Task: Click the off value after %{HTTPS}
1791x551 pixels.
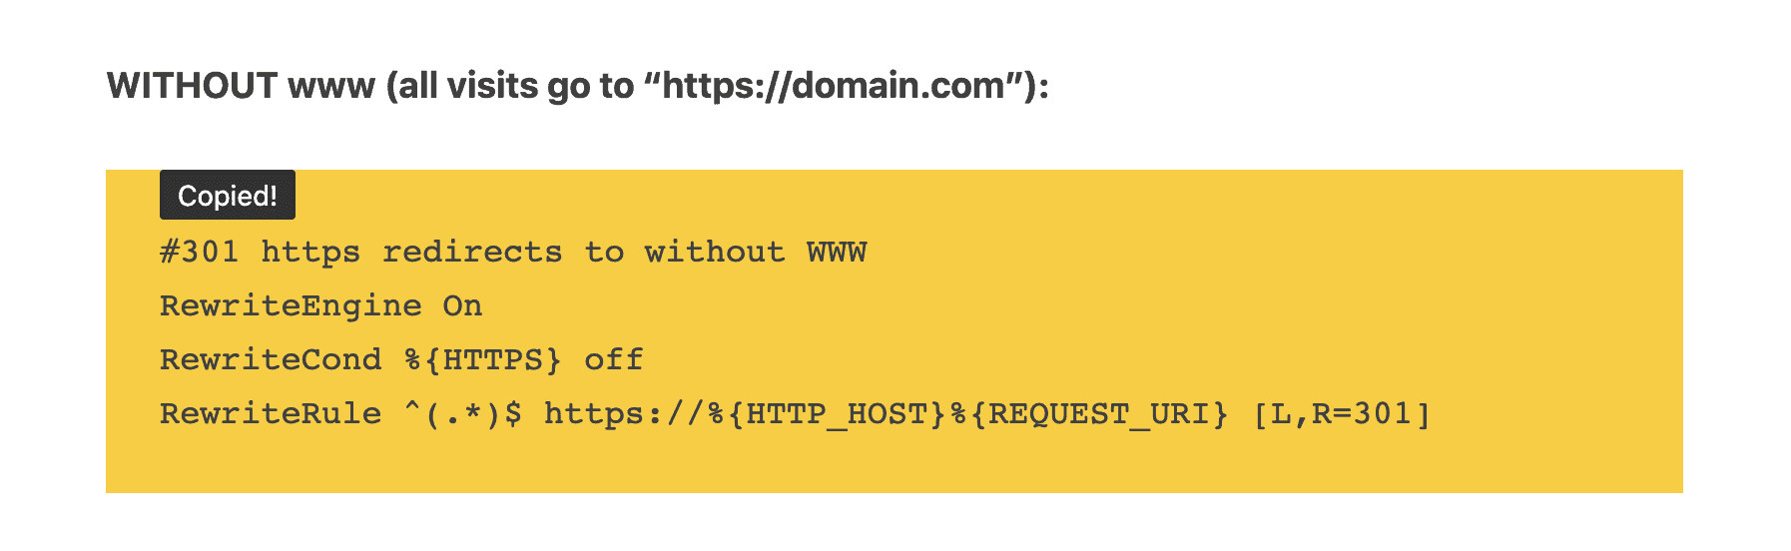Action: [614, 359]
